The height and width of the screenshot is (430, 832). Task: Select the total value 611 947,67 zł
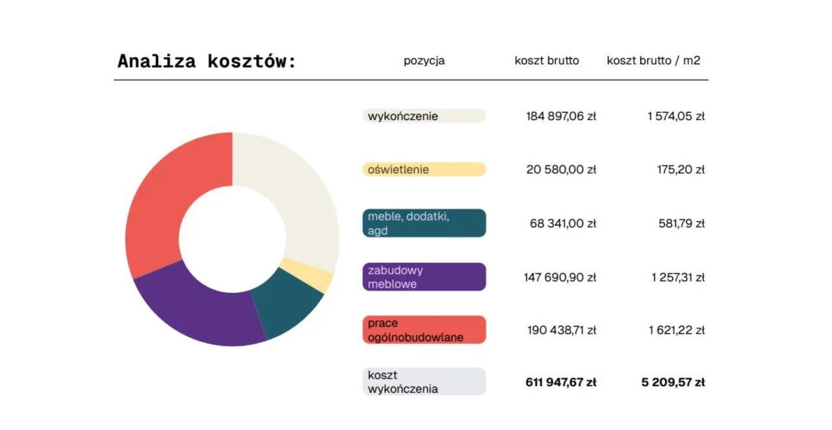(x=560, y=382)
